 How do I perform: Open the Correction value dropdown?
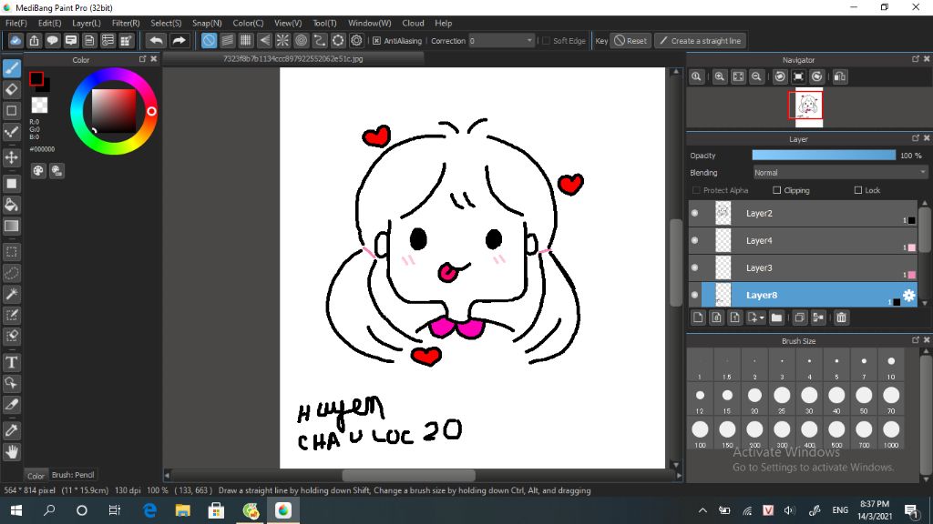501,40
